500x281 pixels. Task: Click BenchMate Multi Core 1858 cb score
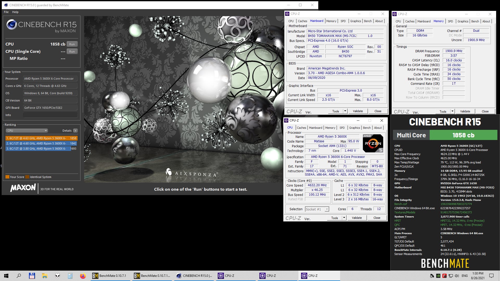pos(463,135)
